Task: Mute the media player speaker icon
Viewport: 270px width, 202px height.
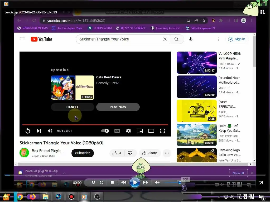Action: tap(157, 183)
